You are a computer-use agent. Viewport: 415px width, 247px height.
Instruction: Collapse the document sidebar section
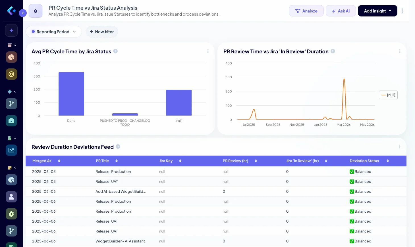point(11,138)
